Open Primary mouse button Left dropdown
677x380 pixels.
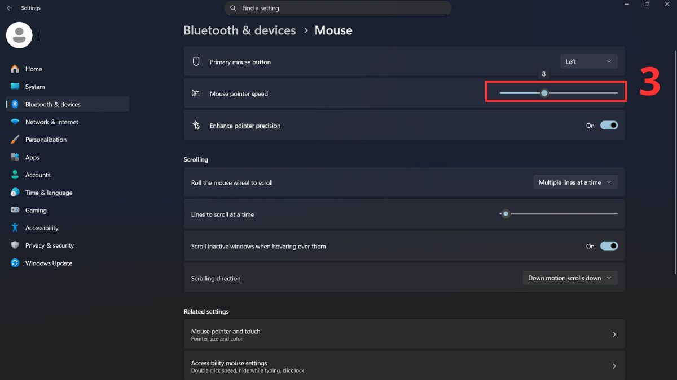coord(588,62)
